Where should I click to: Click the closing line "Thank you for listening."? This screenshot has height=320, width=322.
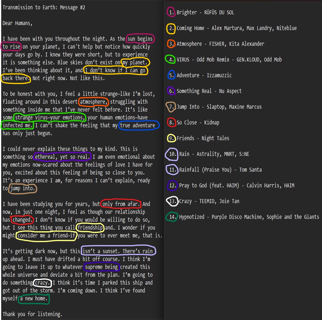(32, 314)
